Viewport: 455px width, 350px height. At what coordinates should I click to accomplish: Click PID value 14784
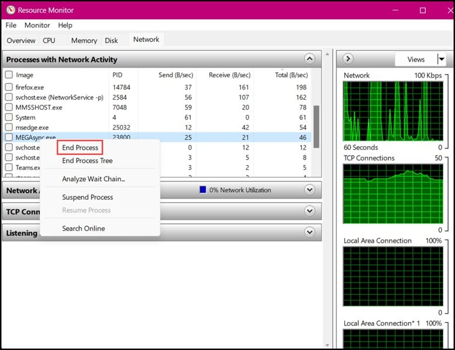121,87
